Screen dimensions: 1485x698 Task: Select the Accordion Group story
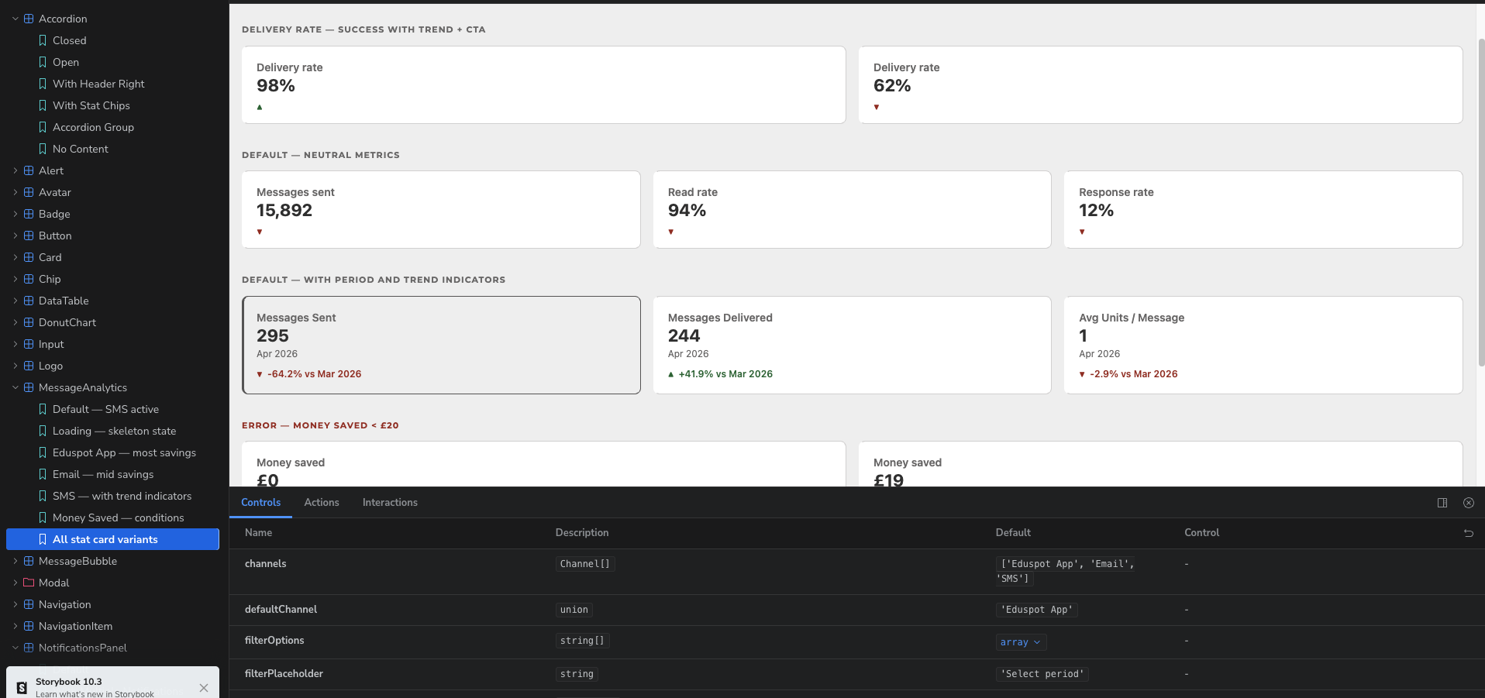pos(93,127)
